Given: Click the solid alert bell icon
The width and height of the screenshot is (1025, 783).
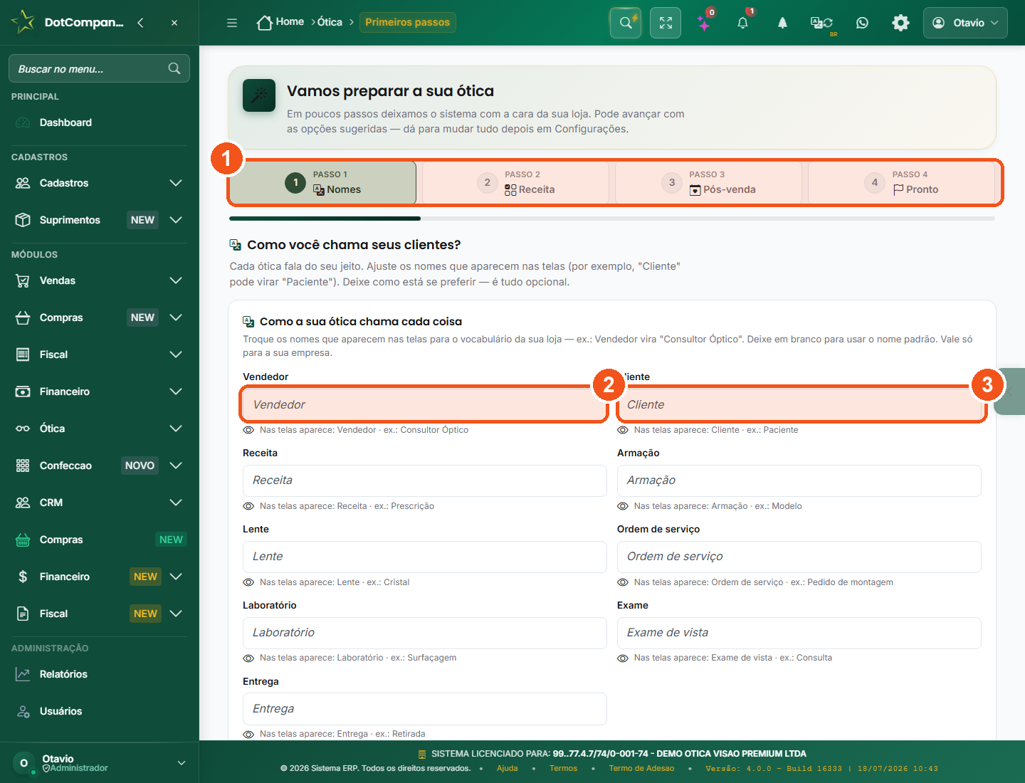Looking at the screenshot, I should coord(782,23).
